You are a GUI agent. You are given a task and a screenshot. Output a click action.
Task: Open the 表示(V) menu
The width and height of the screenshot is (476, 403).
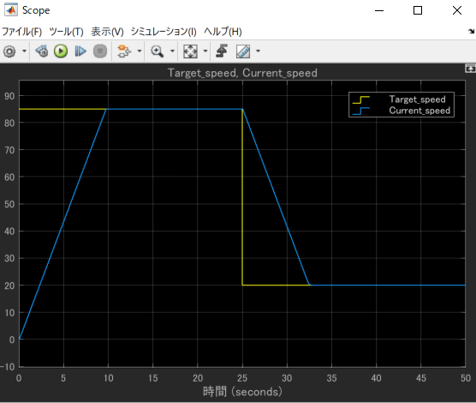tap(107, 32)
